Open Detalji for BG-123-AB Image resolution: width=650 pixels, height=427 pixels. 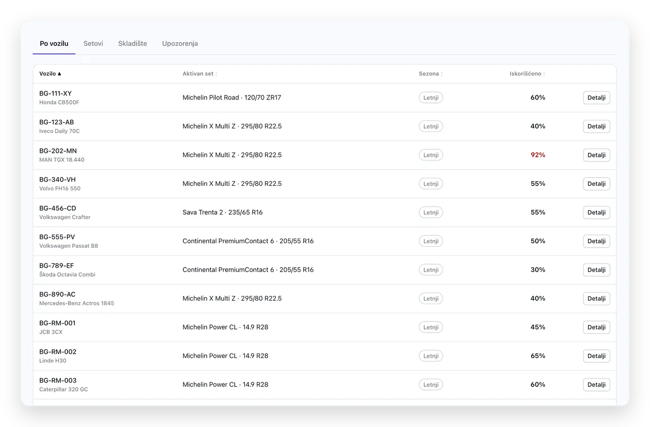(x=597, y=126)
